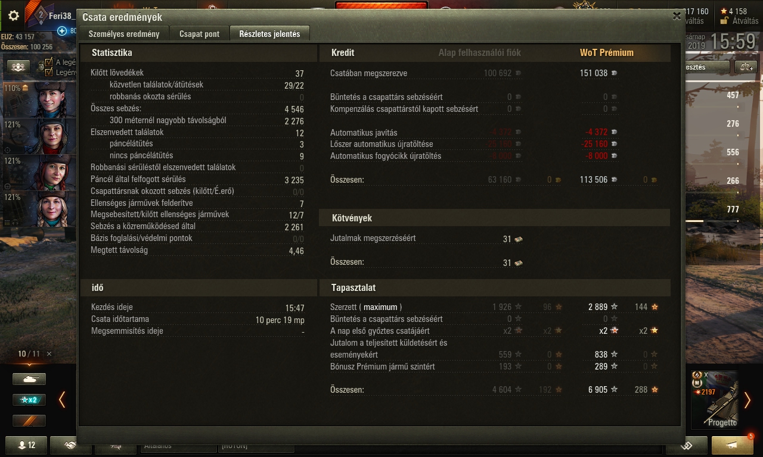Expand carousel with right orange chevron
Viewport: 763px width, 457px height.
748,400
